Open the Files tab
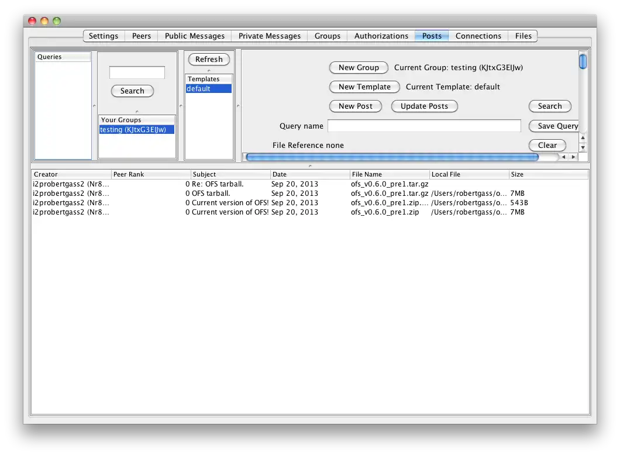Image resolution: width=620 pixels, height=456 pixels. click(x=523, y=36)
